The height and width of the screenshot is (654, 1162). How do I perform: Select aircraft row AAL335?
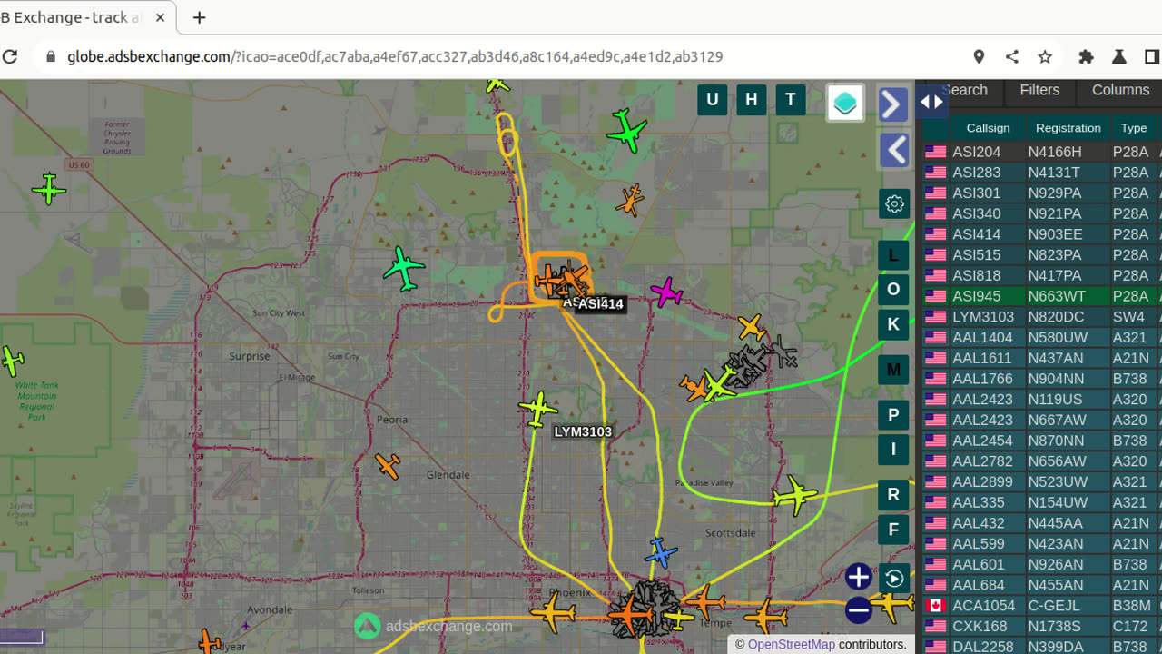pyautogui.click(x=1042, y=502)
